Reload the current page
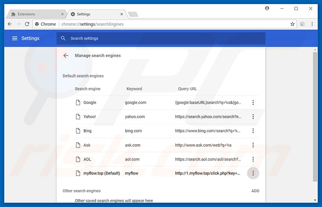 [27, 24]
